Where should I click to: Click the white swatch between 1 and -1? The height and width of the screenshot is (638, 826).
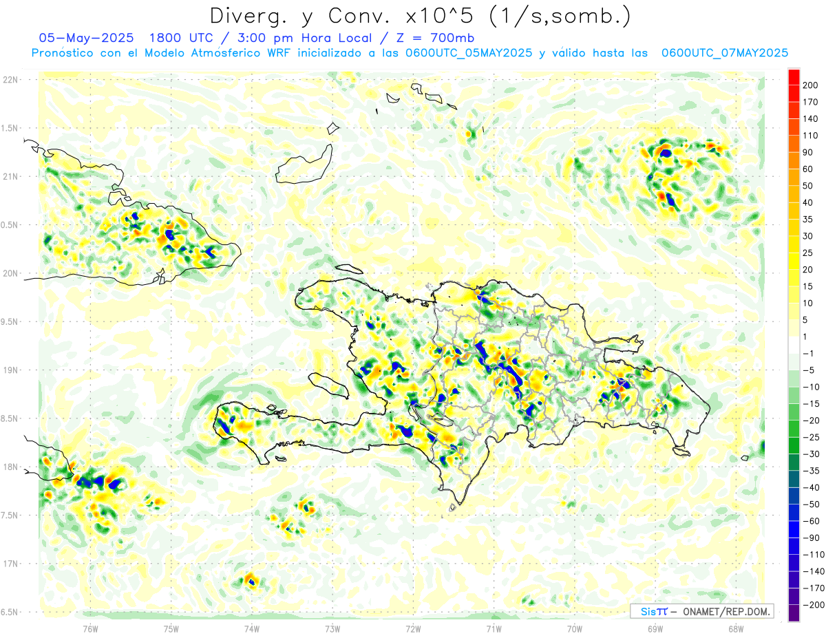click(x=794, y=345)
